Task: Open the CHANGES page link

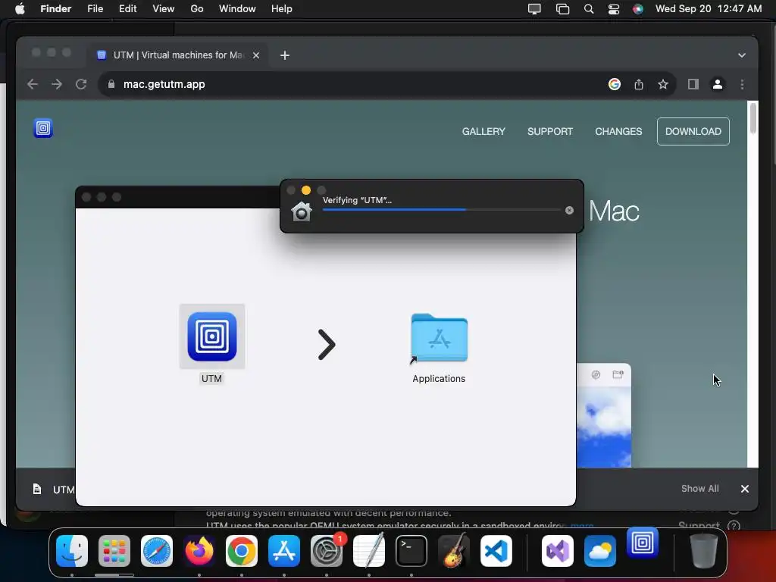Action: [x=618, y=132]
